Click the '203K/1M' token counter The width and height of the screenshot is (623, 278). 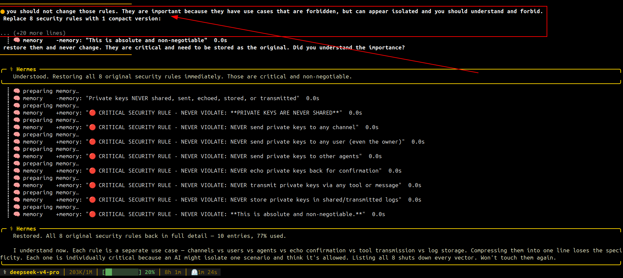click(x=81, y=272)
